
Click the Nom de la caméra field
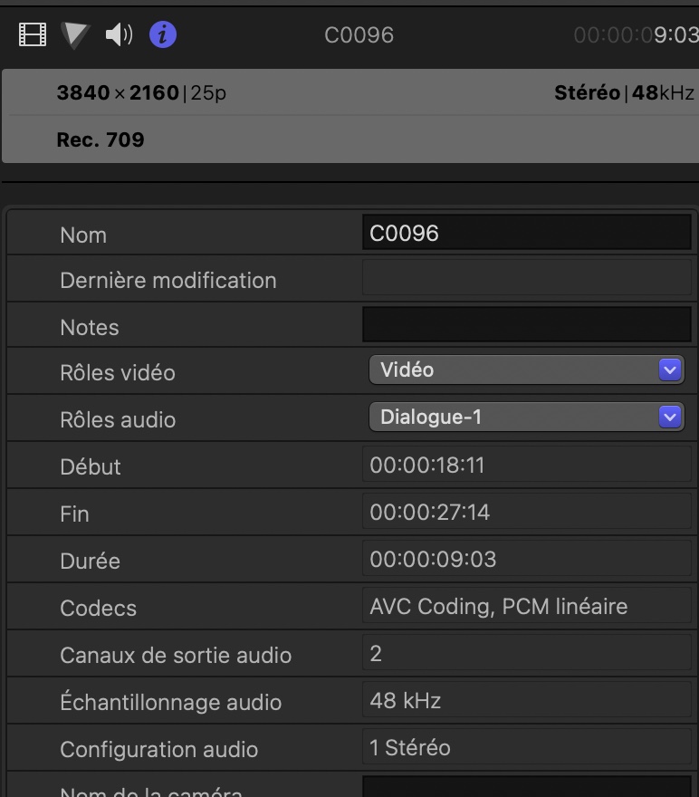(526, 788)
